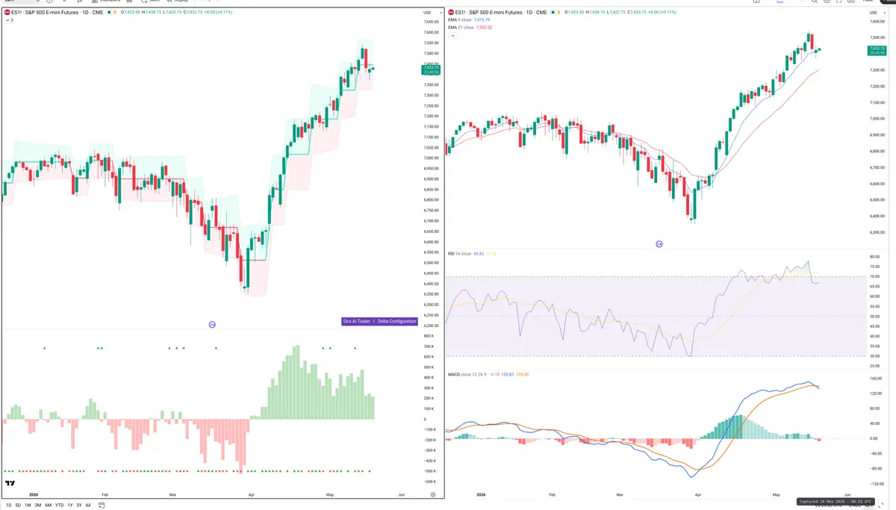
Task: Click the EMA 21 close indicator legend
Action: pos(461,28)
